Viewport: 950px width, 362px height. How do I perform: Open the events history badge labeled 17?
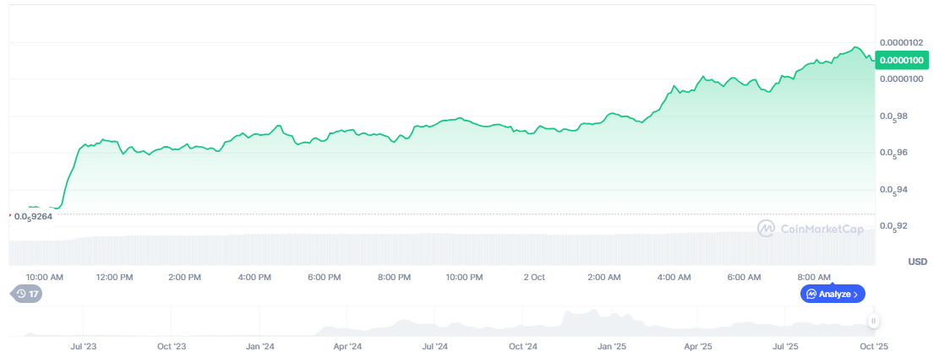pos(27,294)
